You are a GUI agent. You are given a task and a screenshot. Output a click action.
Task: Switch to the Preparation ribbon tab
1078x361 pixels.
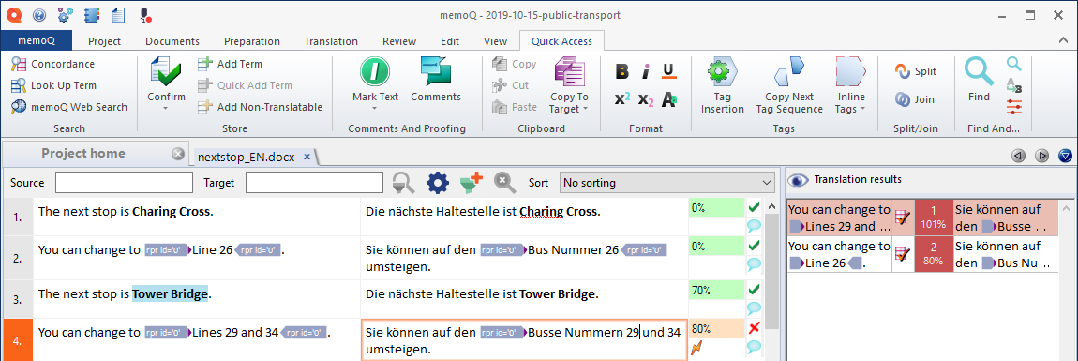coord(252,41)
